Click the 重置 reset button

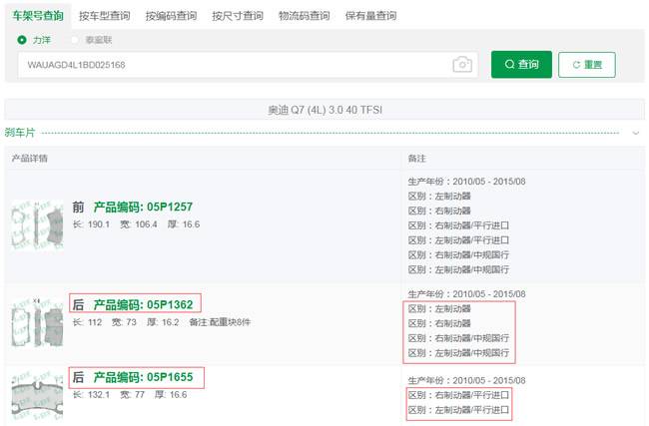tap(586, 65)
